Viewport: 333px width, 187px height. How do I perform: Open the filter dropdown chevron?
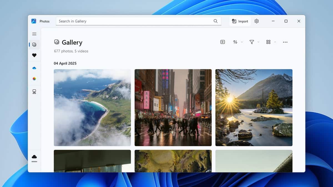pyautogui.click(x=258, y=42)
